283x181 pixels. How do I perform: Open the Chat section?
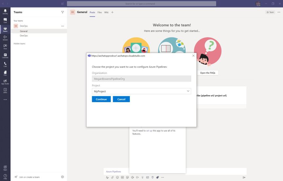[x=5, y=20]
